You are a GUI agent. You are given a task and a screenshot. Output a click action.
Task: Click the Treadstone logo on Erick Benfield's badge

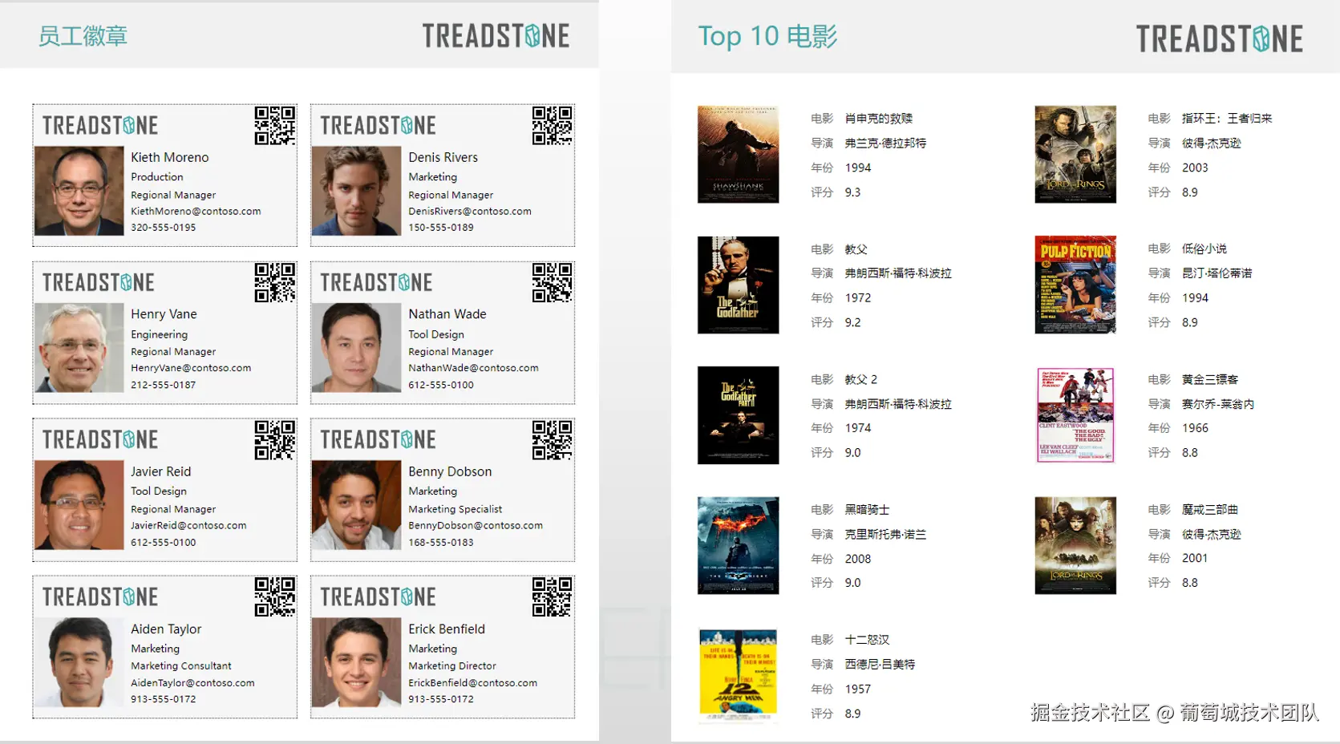coord(379,597)
